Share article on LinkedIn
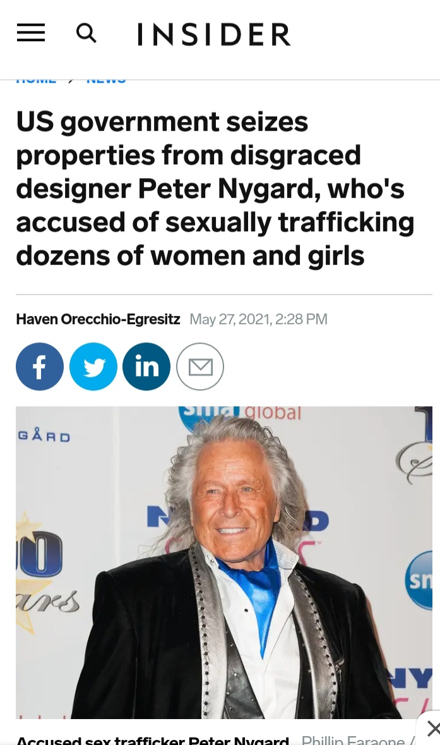440x745 pixels. [x=146, y=366]
